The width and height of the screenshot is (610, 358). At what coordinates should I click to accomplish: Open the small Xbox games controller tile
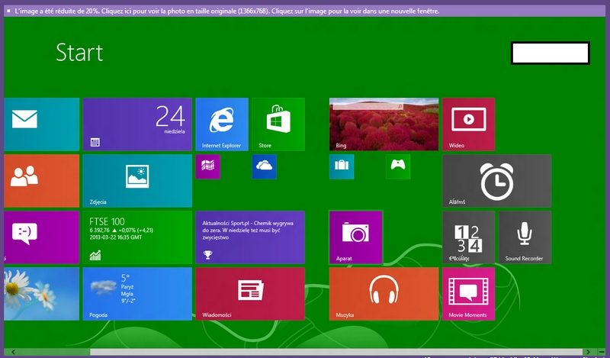pyautogui.click(x=397, y=166)
